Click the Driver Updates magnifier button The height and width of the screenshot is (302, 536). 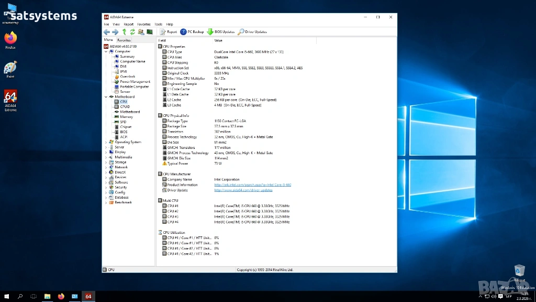(x=252, y=32)
